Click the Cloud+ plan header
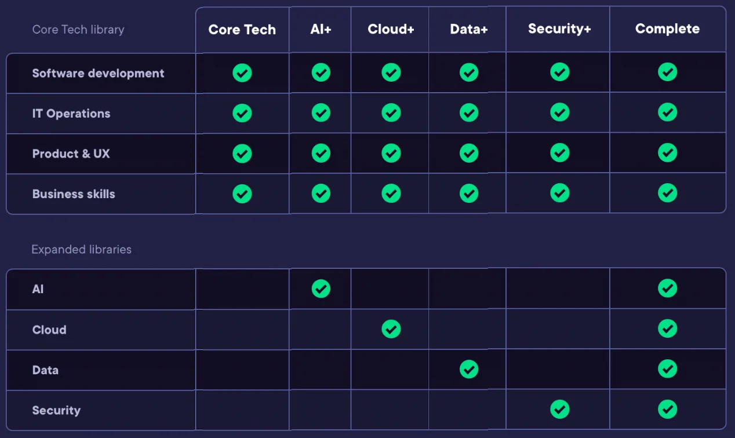Image resolution: width=735 pixels, height=438 pixels. click(x=390, y=30)
